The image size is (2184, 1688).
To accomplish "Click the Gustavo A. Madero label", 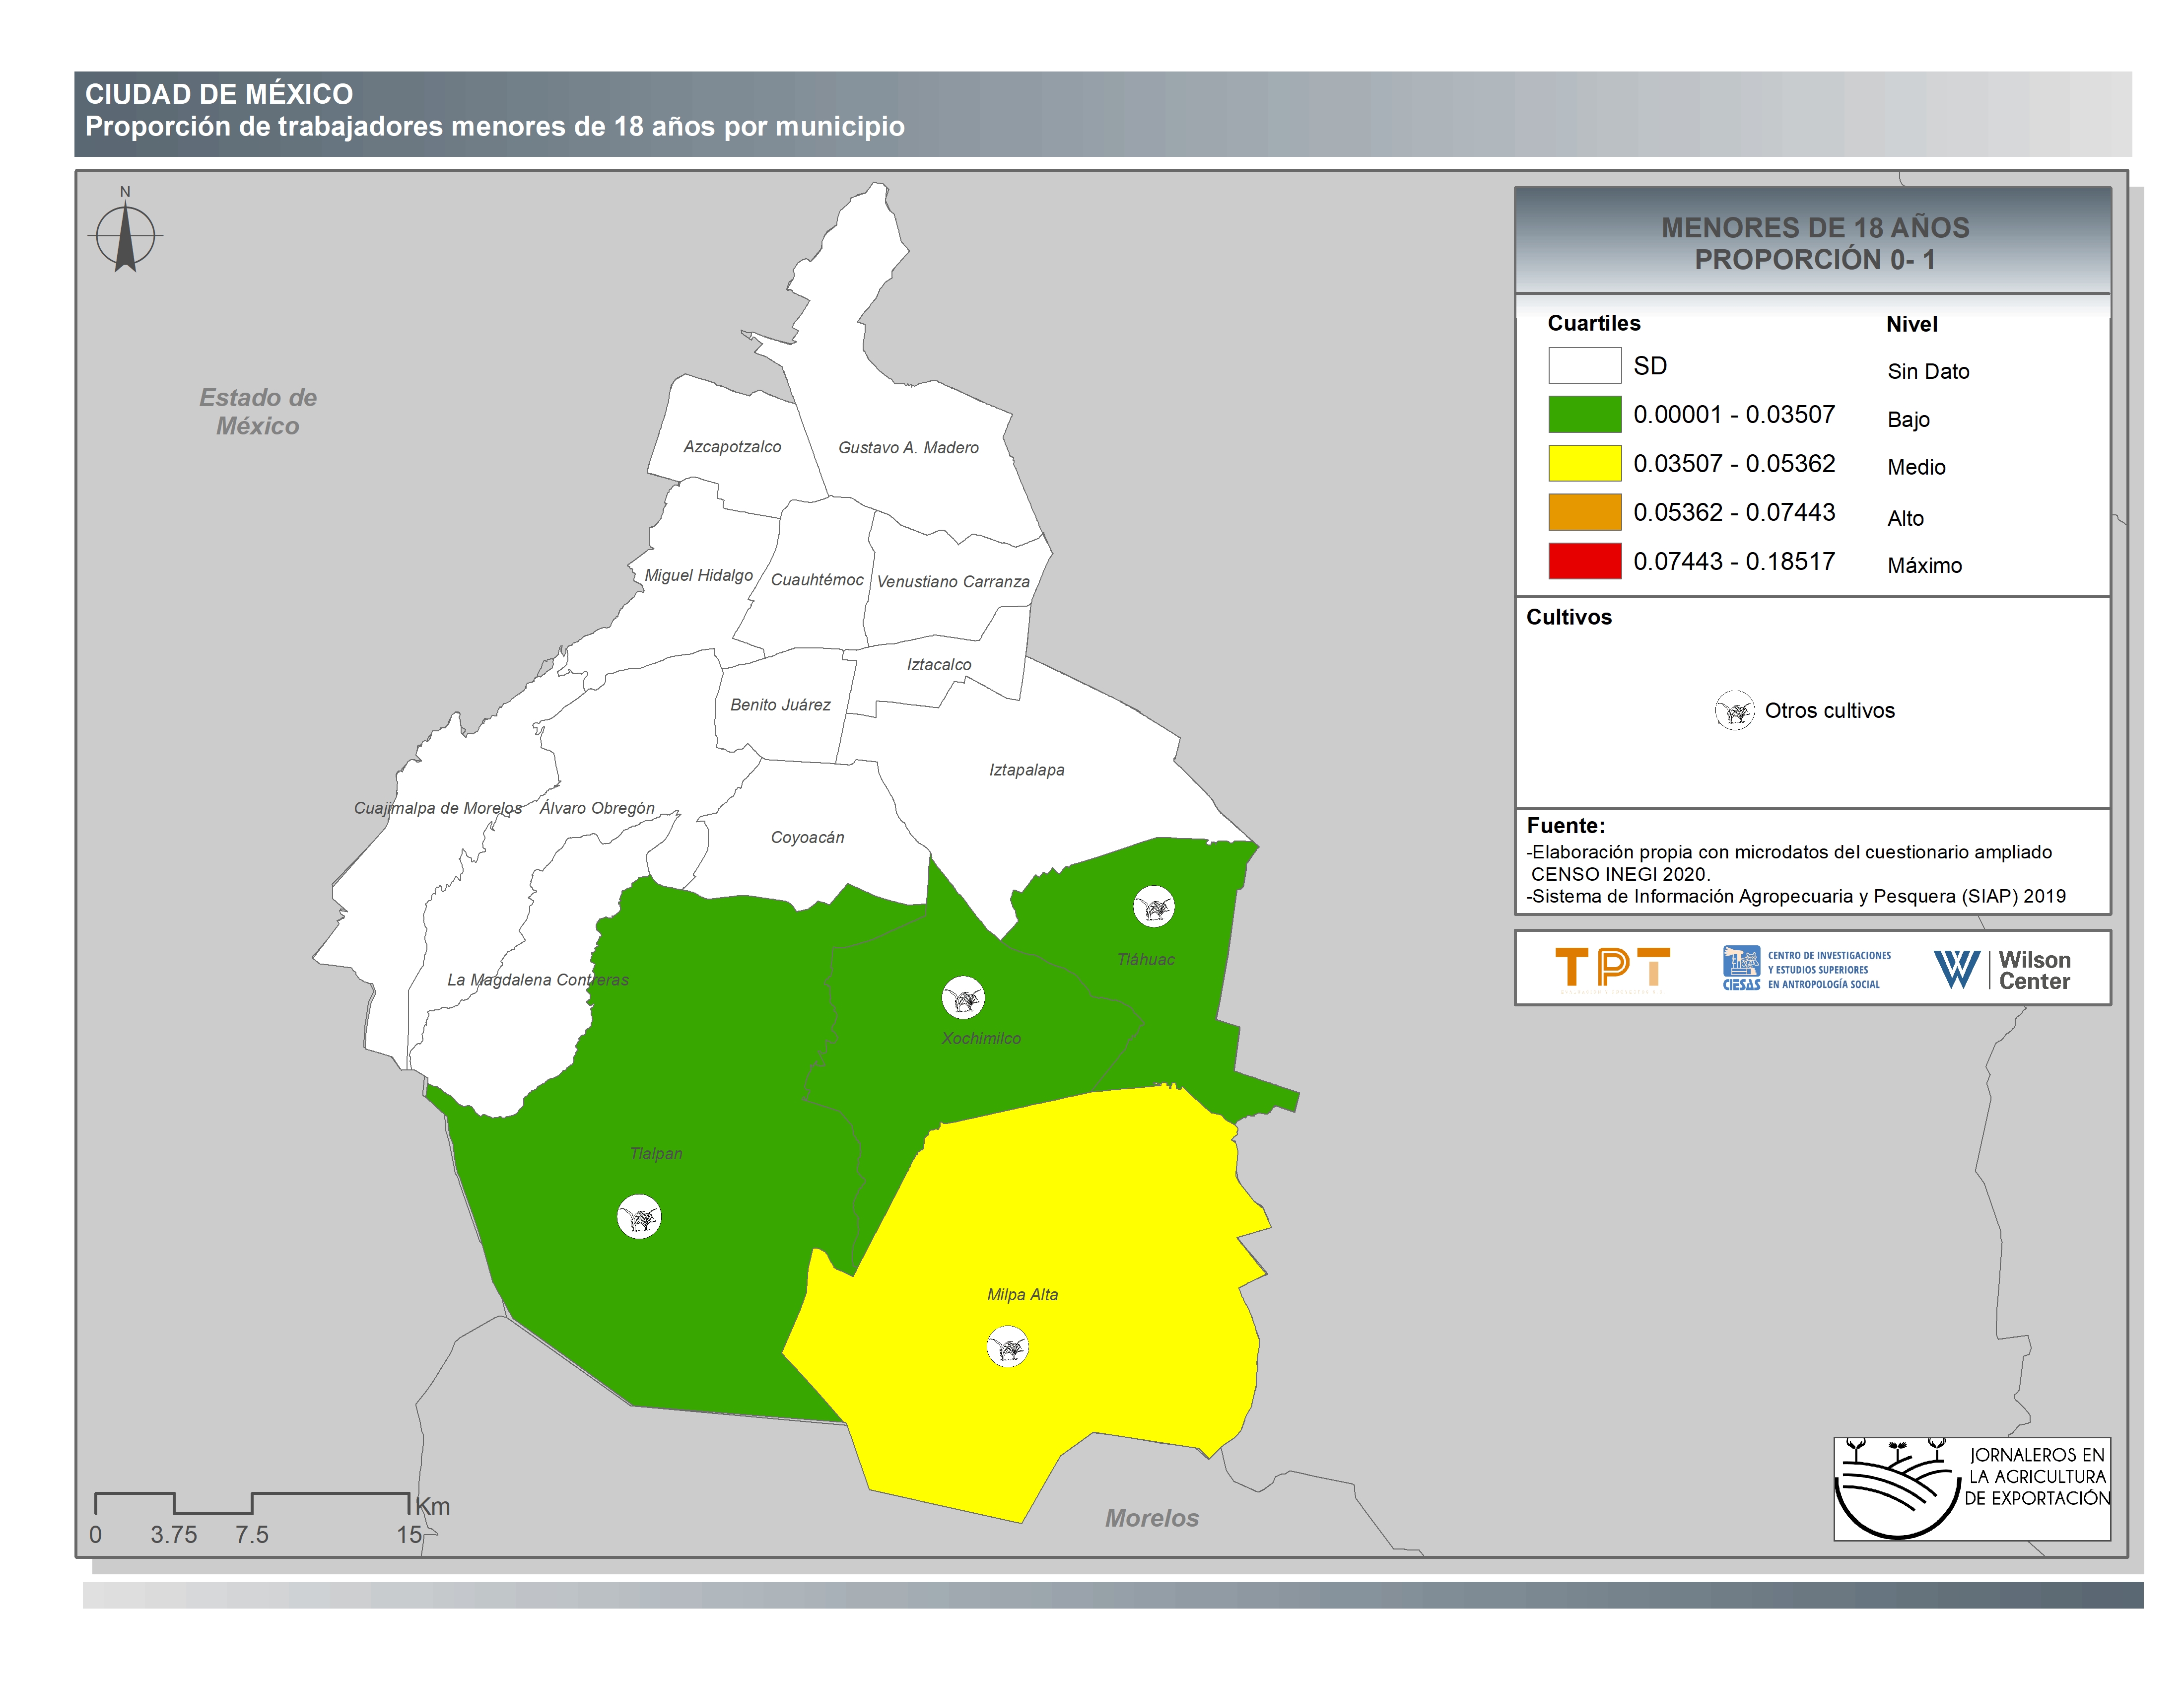I will [x=908, y=448].
